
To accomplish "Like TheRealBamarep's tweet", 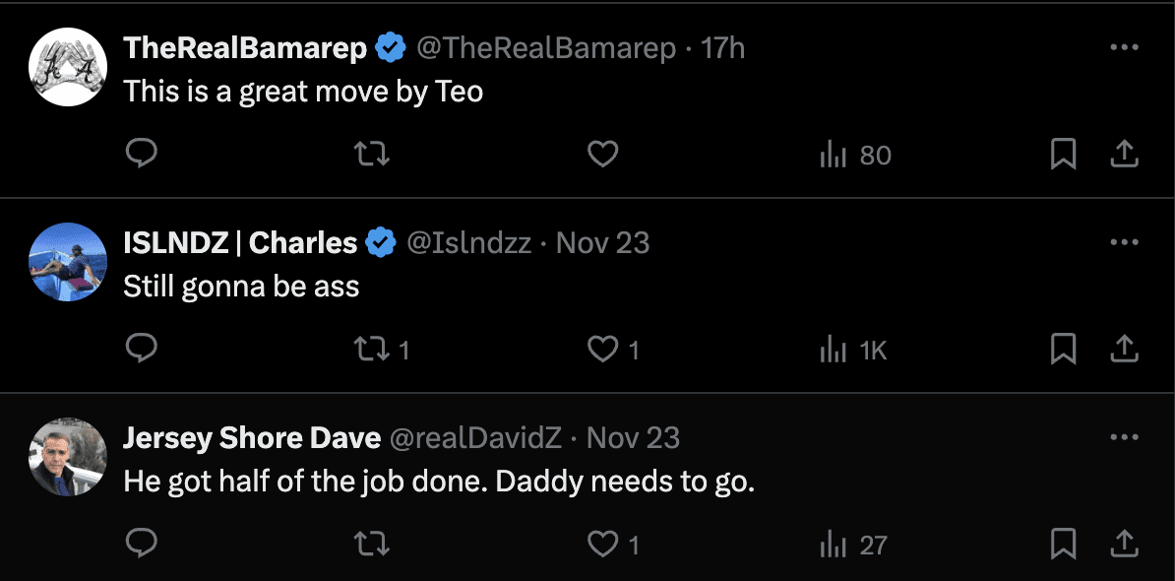I will 602,155.
